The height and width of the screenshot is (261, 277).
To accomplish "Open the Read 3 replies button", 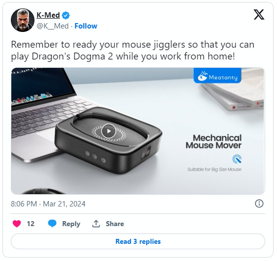I will pos(138,241).
